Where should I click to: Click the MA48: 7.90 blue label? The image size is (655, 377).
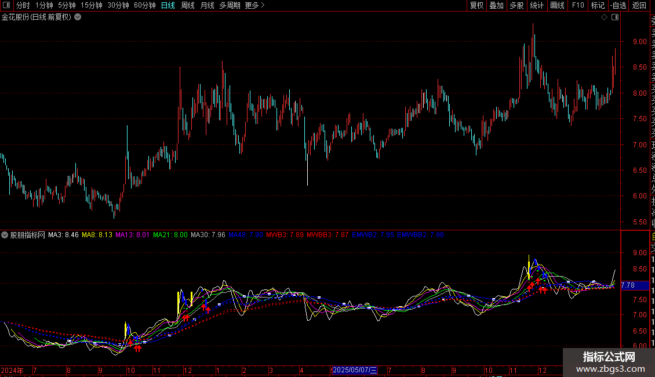[x=246, y=235]
